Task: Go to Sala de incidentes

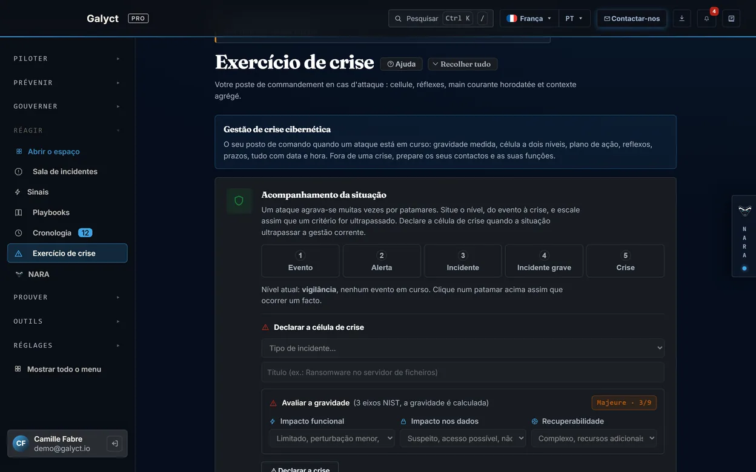Action: click(67, 172)
